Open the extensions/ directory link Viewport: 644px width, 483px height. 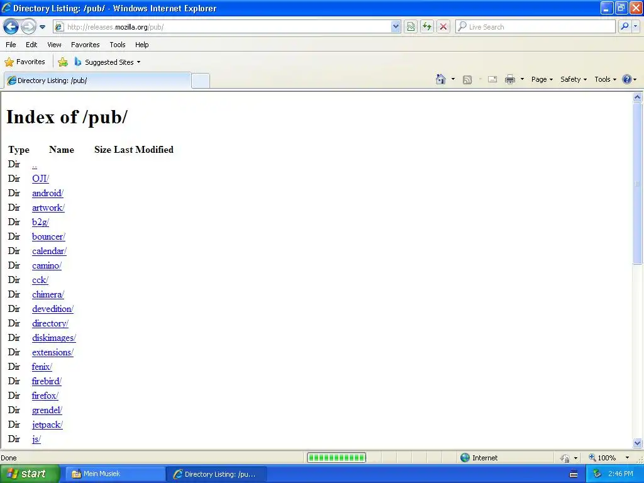[x=53, y=352]
